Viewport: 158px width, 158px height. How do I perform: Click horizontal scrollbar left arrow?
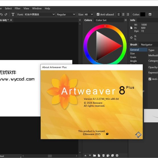(x=23, y=156)
